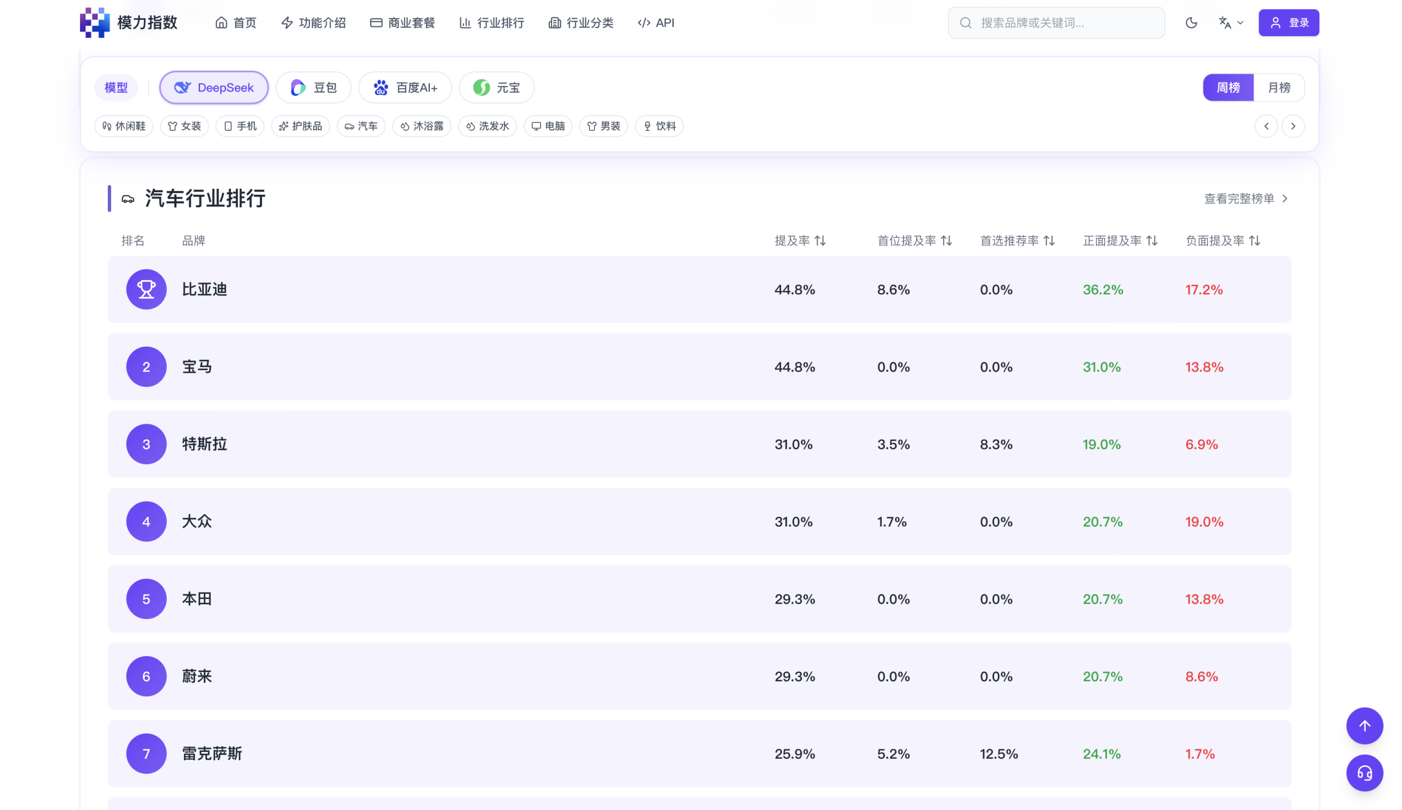Open the 蔚来 brand row
Image resolution: width=1402 pixels, height=810 pixels.
coord(699,676)
